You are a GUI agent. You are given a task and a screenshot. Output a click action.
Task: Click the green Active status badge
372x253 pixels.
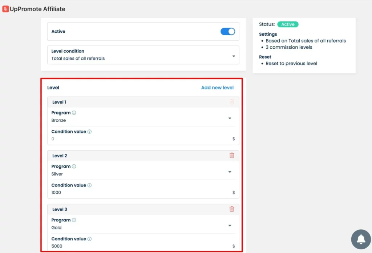tap(288, 24)
